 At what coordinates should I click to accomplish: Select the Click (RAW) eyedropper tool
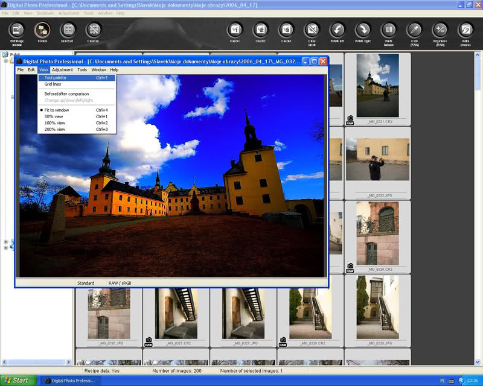414,30
